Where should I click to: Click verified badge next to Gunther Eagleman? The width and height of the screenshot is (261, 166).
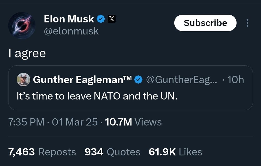coord(138,80)
